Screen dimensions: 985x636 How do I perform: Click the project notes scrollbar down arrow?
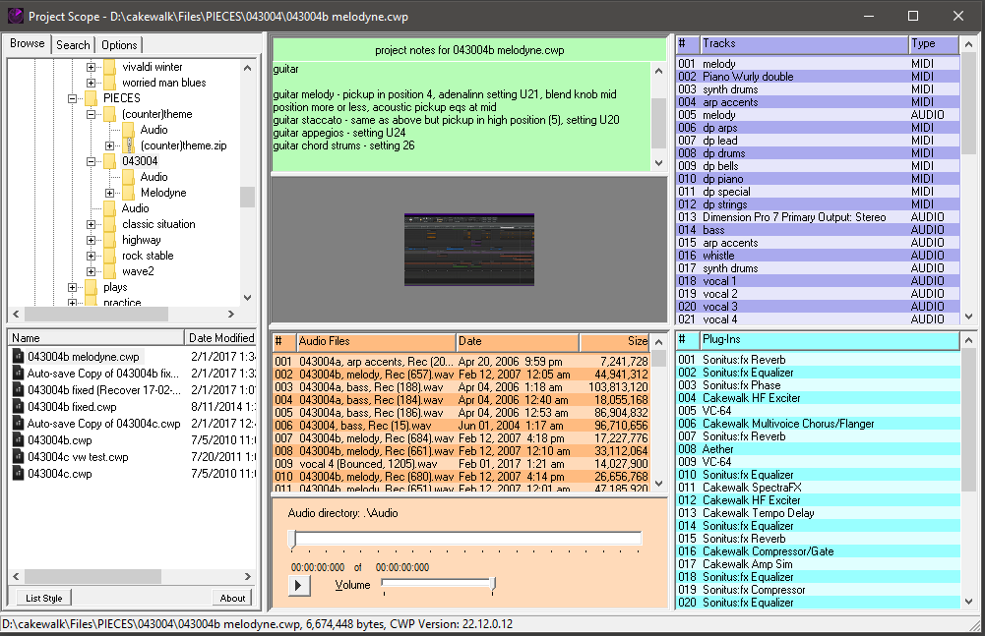[658, 162]
